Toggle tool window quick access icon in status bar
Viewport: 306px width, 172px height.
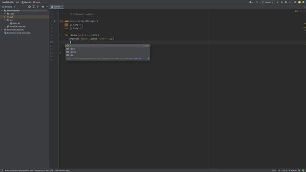click(2, 171)
